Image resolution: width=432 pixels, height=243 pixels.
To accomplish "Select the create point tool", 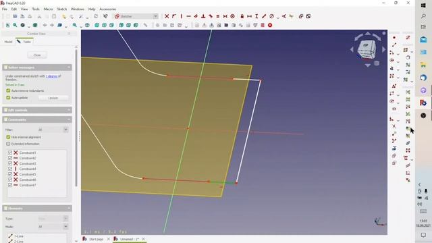I will pyautogui.click(x=394, y=38).
